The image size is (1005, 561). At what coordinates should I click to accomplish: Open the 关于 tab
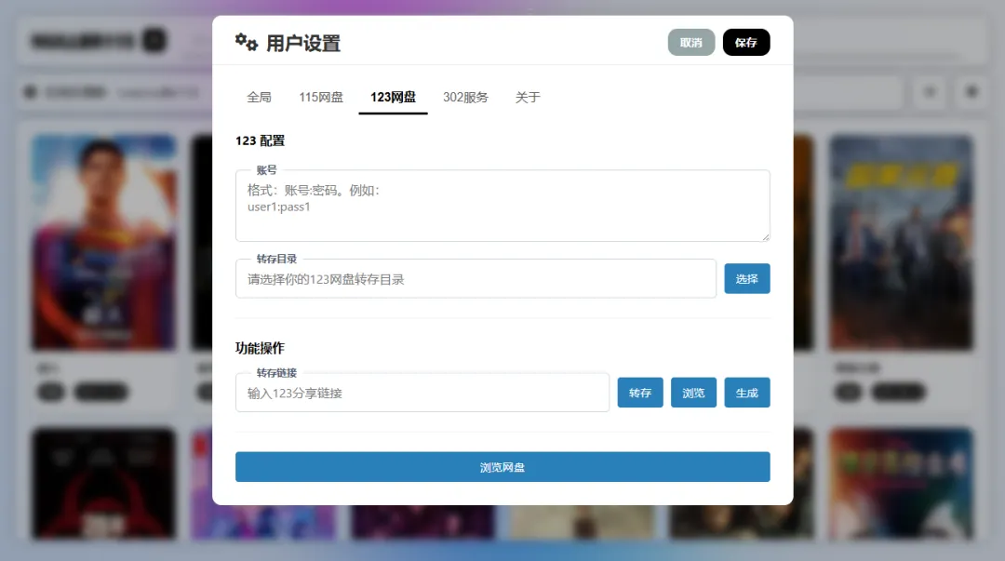click(x=528, y=96)
